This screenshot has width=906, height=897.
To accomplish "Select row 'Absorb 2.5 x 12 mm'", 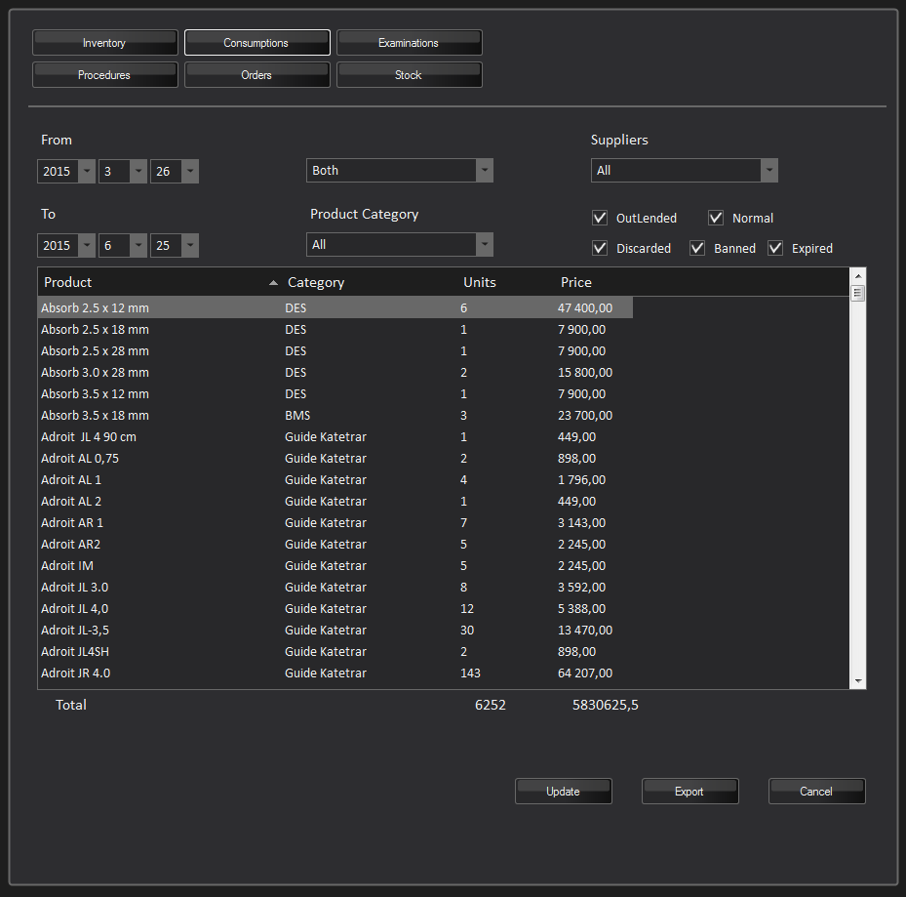I will coord(335,307).
